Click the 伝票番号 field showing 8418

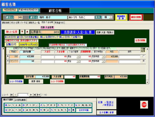(51, 32)
